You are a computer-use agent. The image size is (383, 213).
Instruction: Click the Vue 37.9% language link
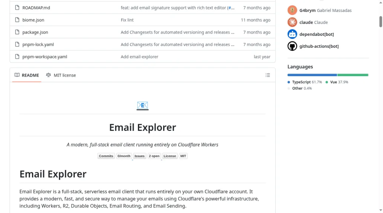tap(337, 82)
